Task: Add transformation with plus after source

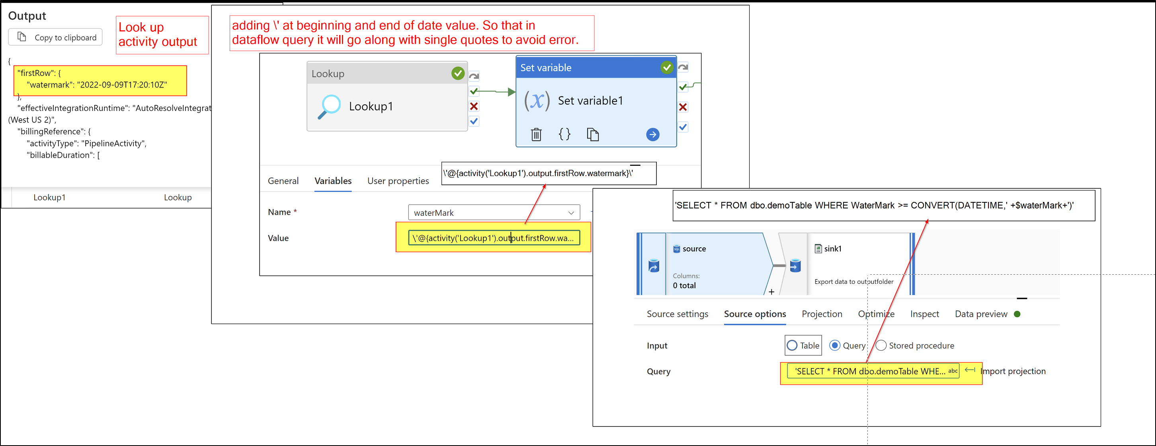Action: pyautogui.click(x=771, y=292)
